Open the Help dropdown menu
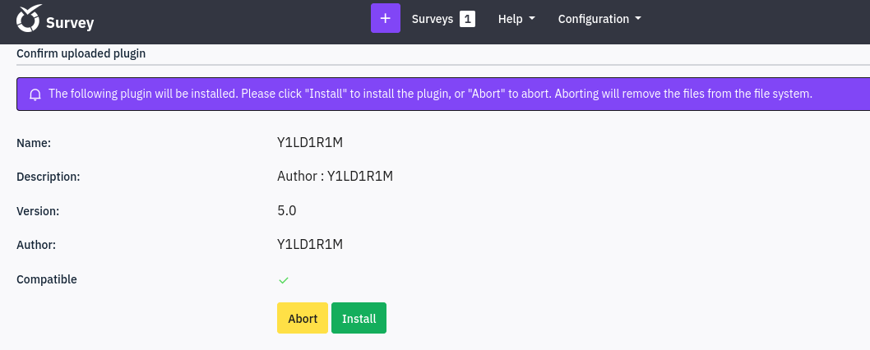The image size is (870, 350). tap(516, 19)
